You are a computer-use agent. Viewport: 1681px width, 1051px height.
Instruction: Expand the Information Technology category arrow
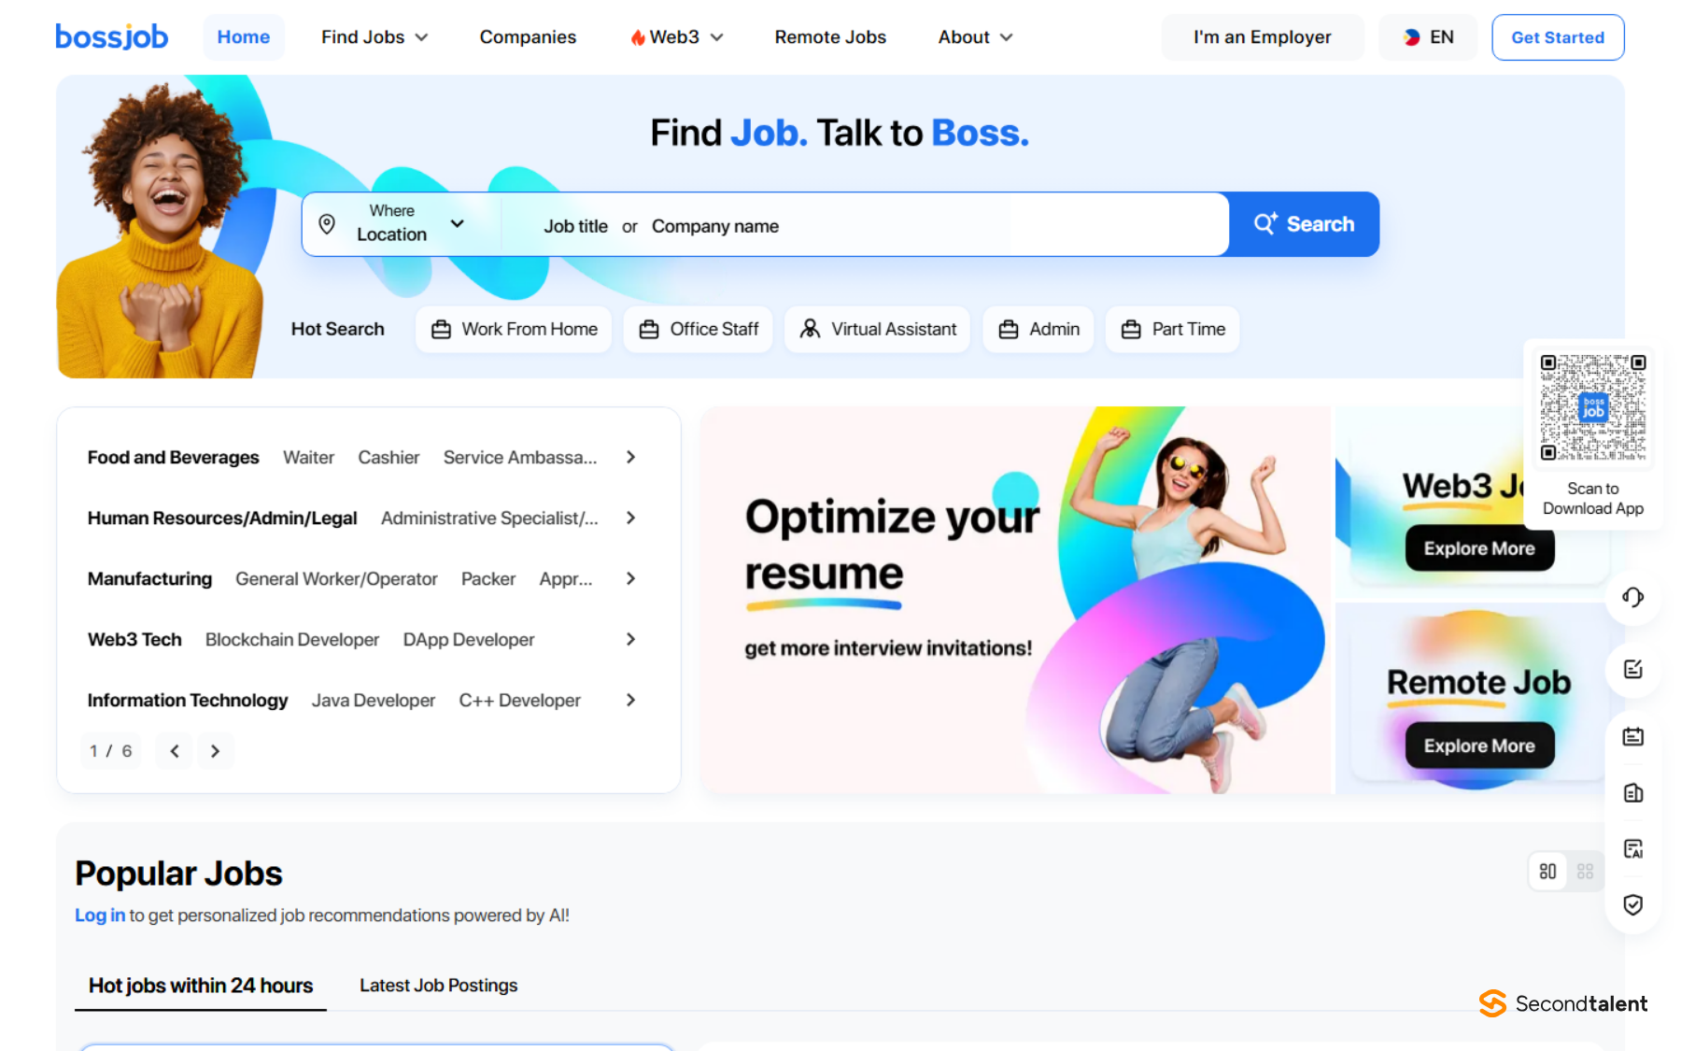click(x=631, y=700)
